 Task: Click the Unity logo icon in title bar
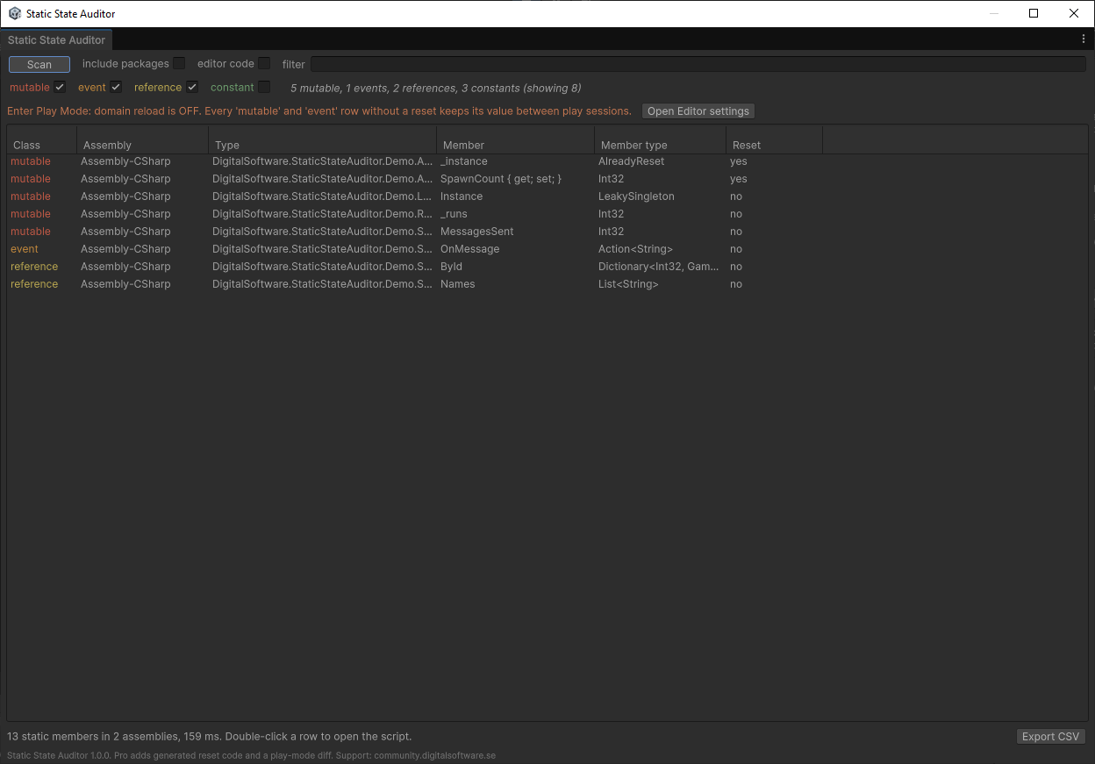(15, 13)
